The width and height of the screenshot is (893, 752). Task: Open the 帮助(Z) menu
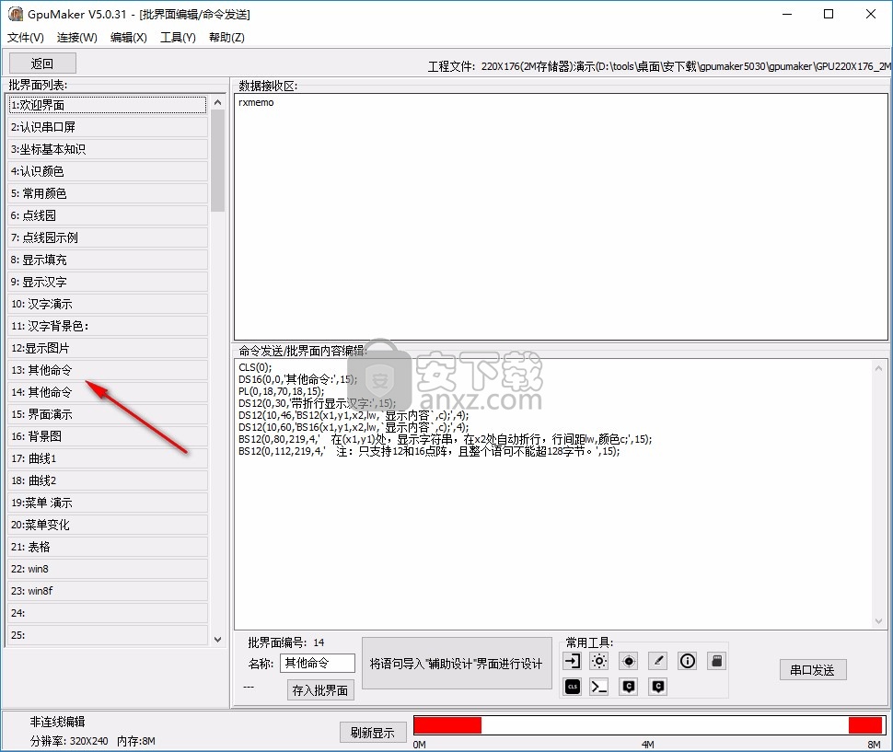pyautogui.click(x=226, y=38)
